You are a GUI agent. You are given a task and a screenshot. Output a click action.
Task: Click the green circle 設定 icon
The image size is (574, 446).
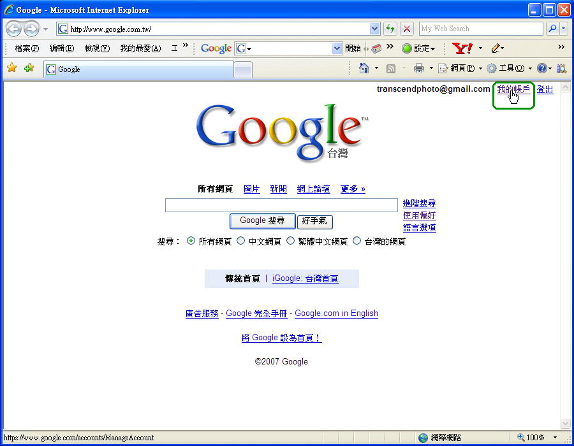[407, 48]
